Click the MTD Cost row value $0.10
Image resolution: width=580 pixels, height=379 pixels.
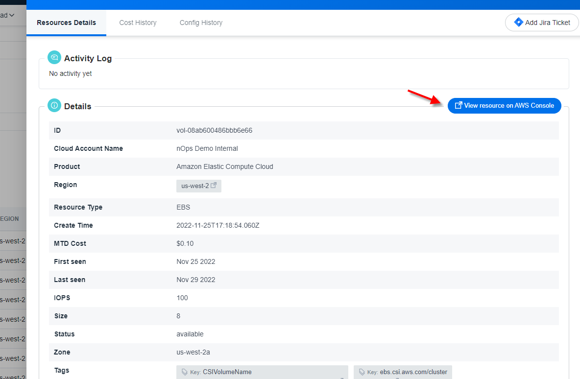[184, 243]
